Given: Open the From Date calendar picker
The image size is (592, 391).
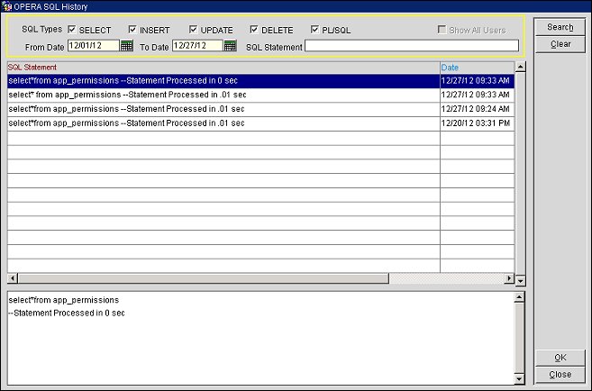Looking at the screenshot, I should (x=126, y=46).
